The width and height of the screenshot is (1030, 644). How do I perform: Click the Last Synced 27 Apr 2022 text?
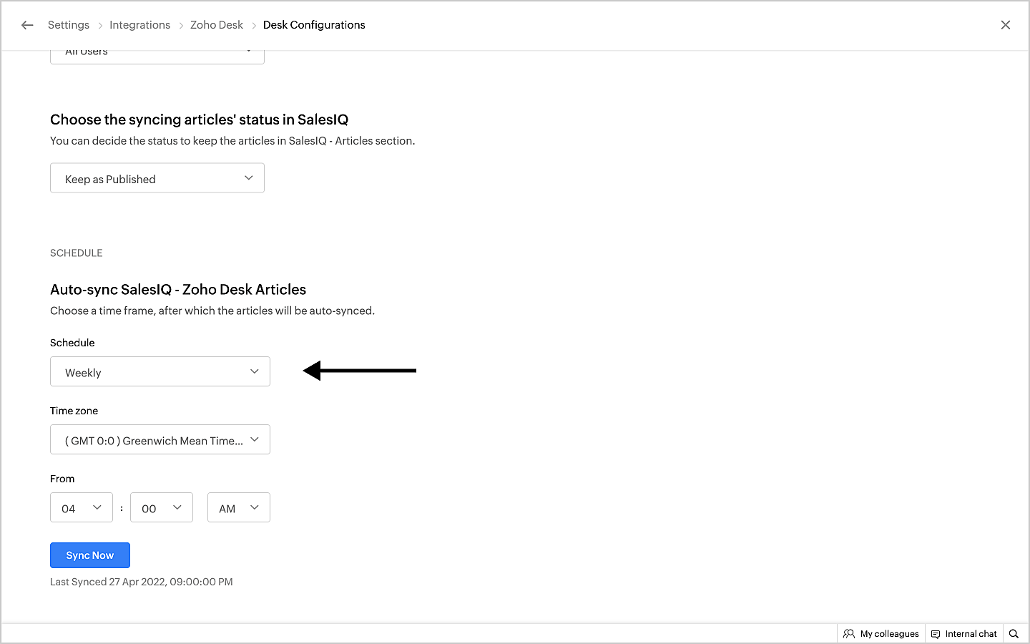(x=142, y=582)
